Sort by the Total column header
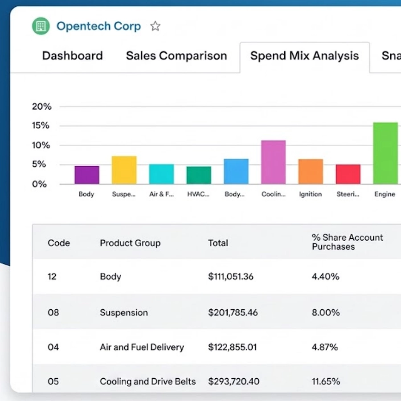401x401 pixels. coord(218,243)
